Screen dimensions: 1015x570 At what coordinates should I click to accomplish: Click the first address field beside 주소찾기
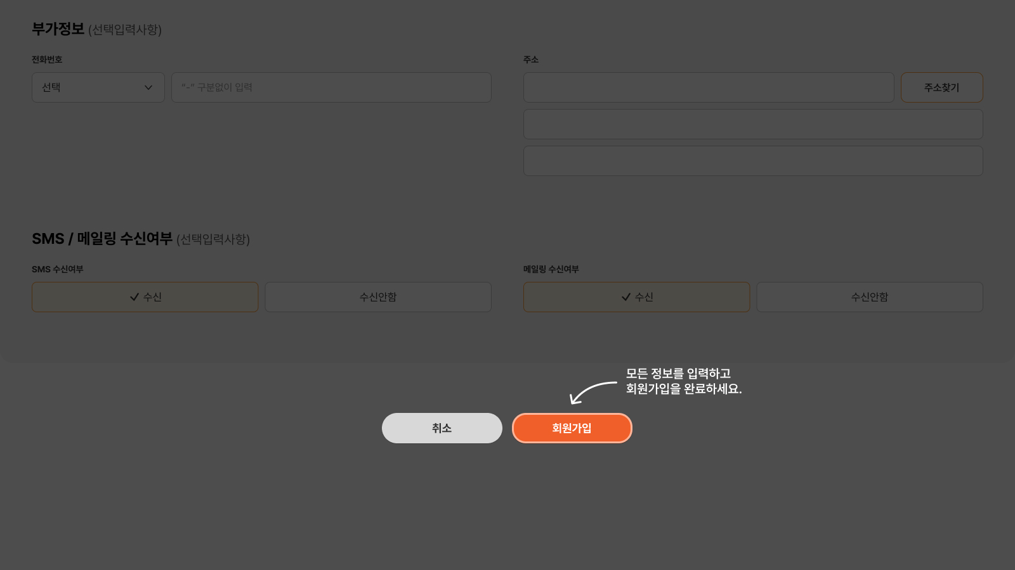(x=708, y=87)
